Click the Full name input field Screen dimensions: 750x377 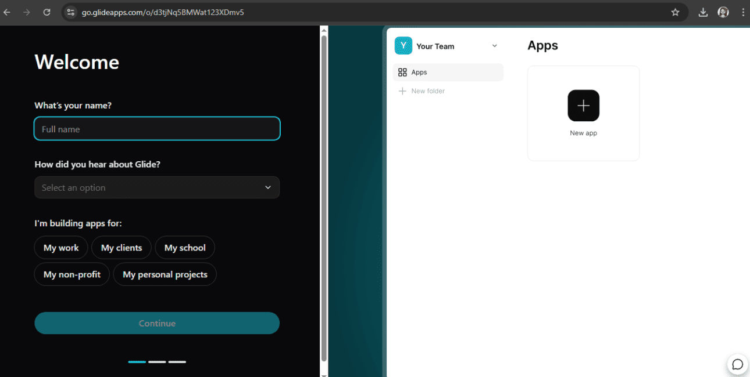(157, 129)
